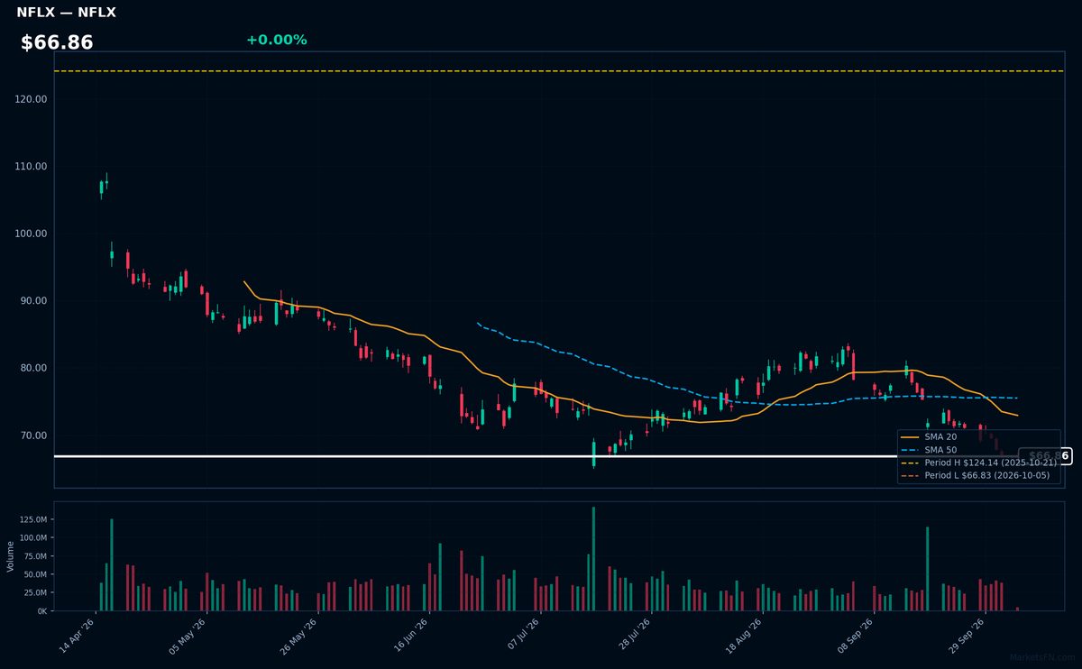
Task: Select the 100.0M volume axis label
Action: click(x=34, y=537)
